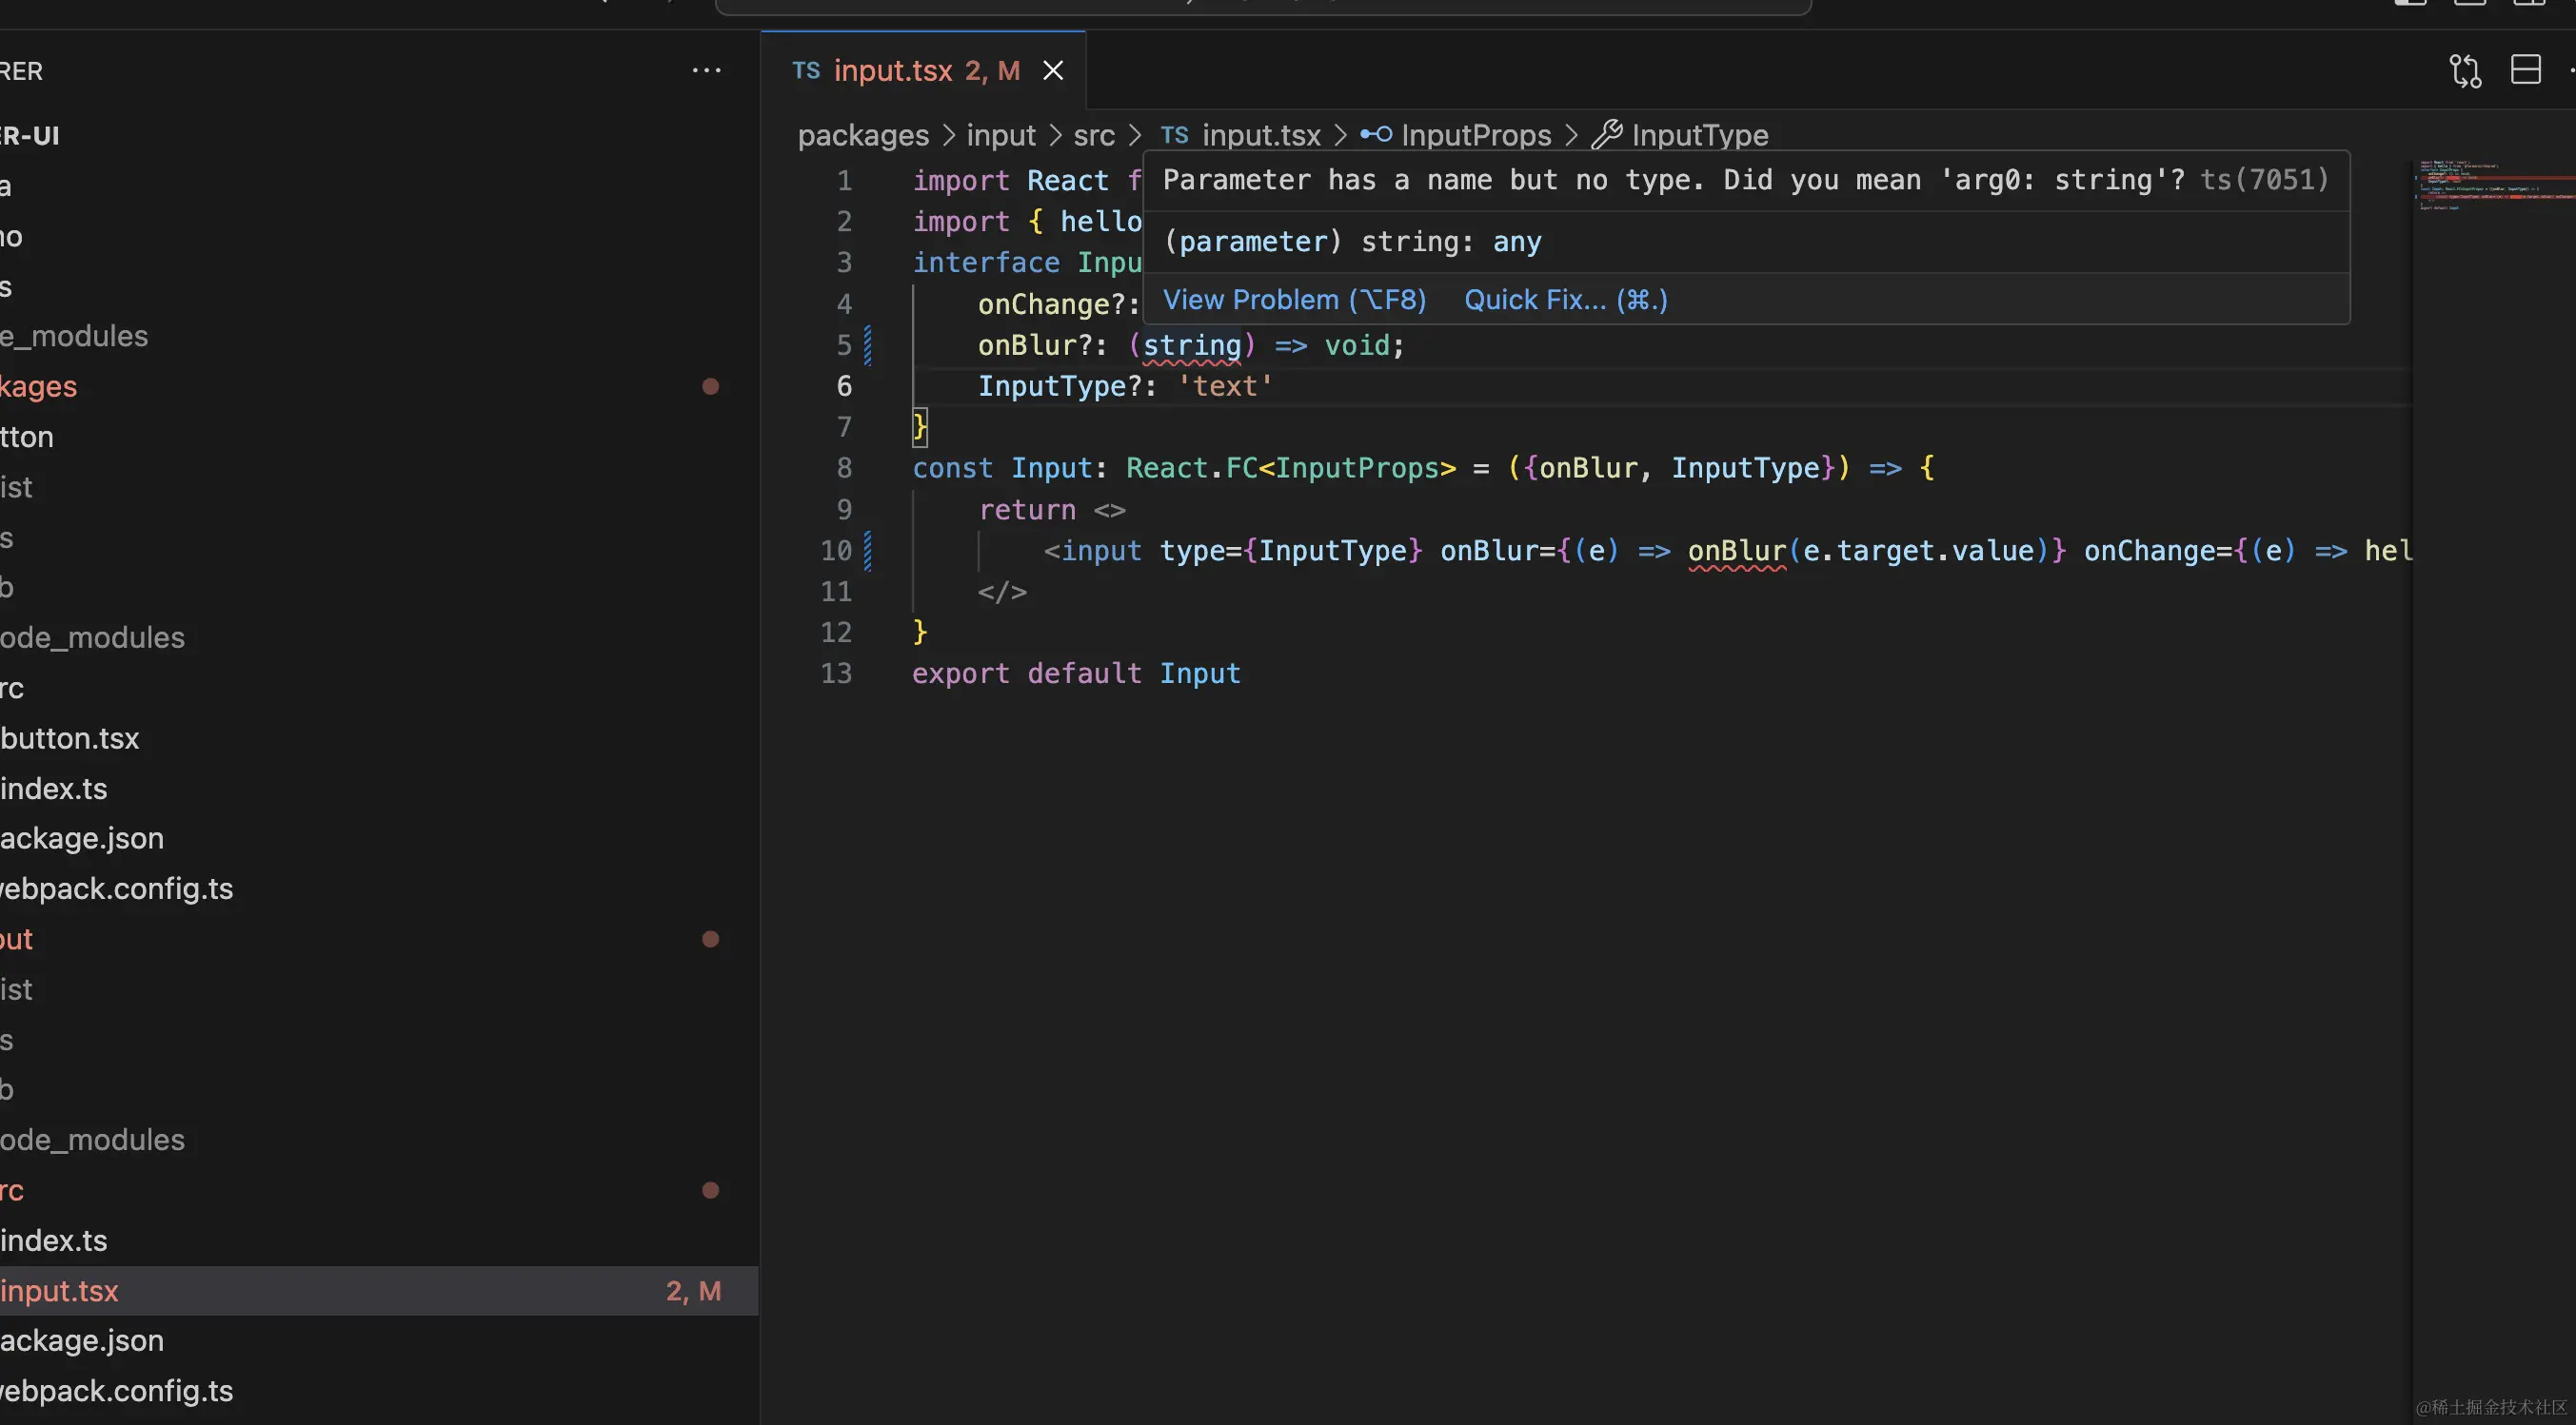This screenshot has width=2576, height=1425.
Task: Click InputProps in React.FC generic on line 8
Action: click(1357, 469)
